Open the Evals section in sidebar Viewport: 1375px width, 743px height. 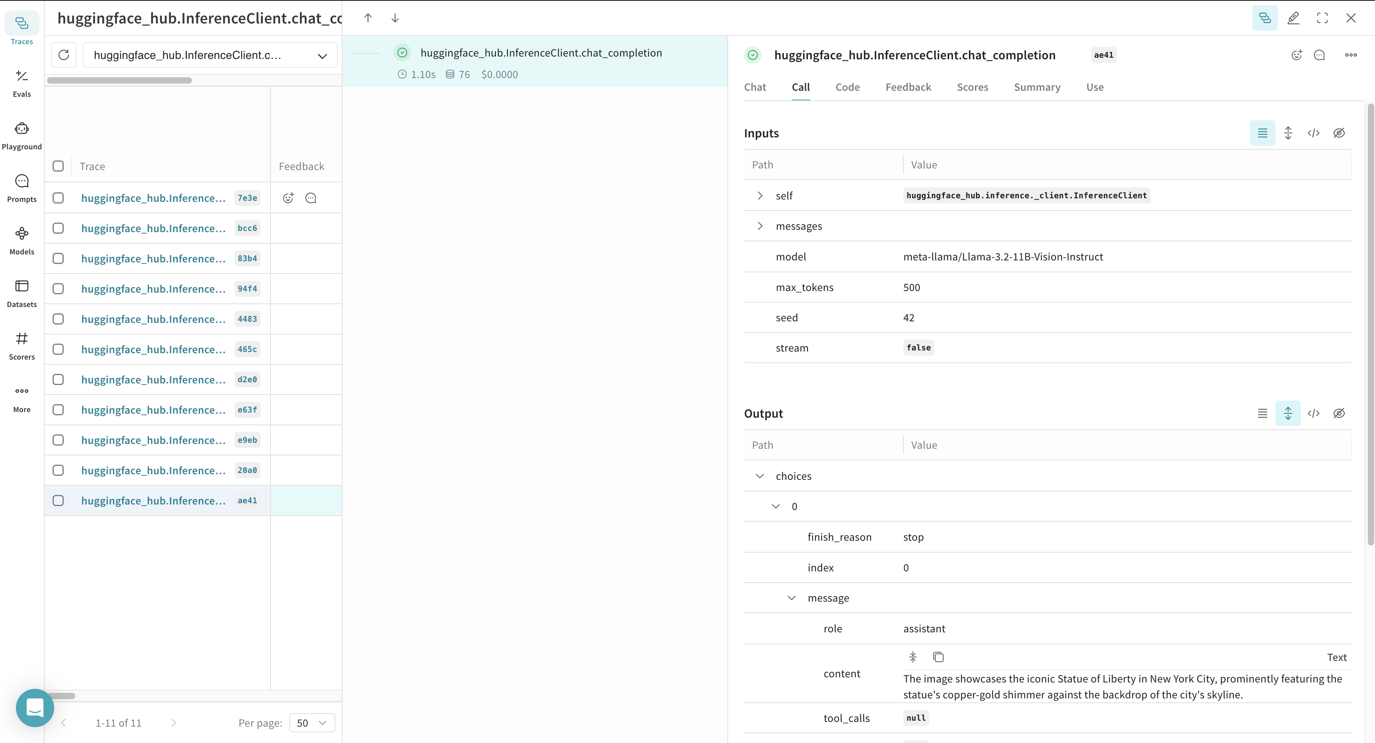22,83
